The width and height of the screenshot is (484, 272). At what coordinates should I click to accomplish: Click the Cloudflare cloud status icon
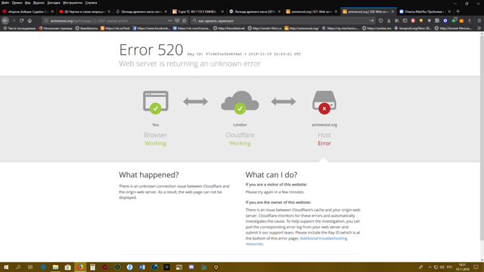pos(240,102)
